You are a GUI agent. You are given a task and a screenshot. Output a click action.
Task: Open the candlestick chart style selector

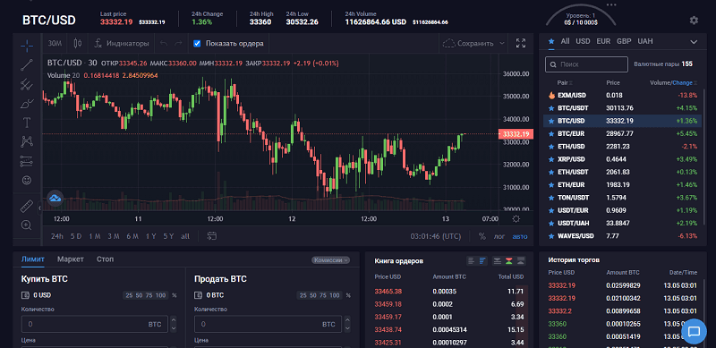pyautogui.click(x=78, y=43)
